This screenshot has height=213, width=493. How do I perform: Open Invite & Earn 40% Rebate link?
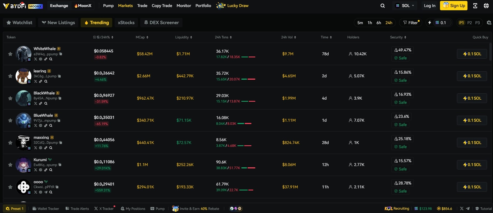196,209
